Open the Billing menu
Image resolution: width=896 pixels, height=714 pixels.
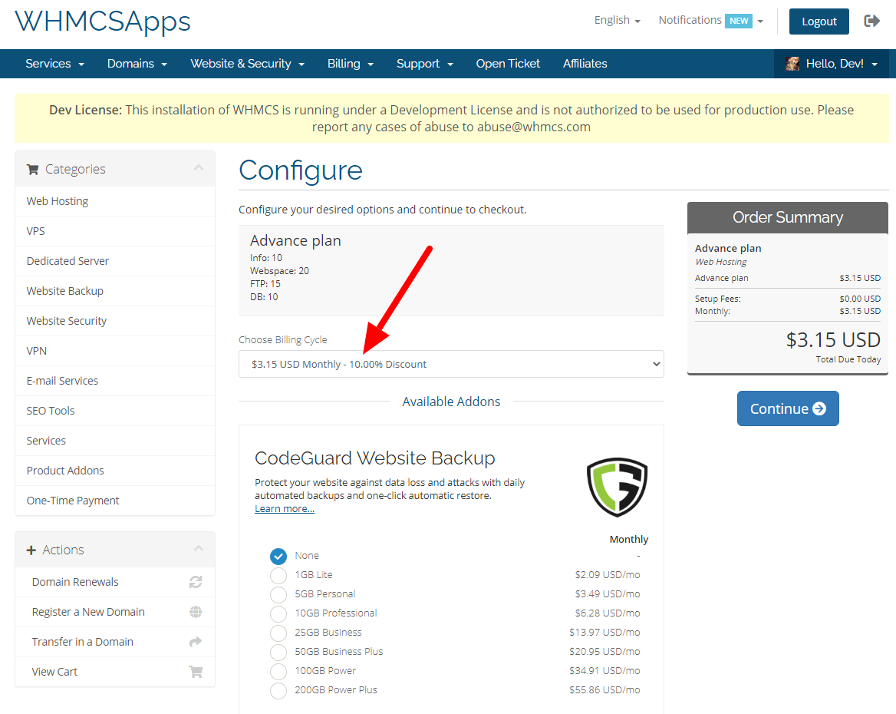coord(351,64)
